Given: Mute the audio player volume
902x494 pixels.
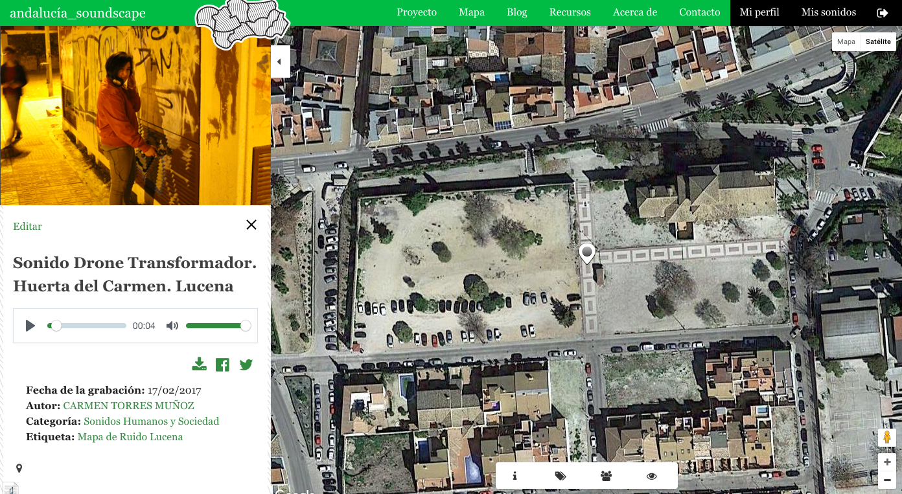Looking at the screenshot, I should 172,326.
